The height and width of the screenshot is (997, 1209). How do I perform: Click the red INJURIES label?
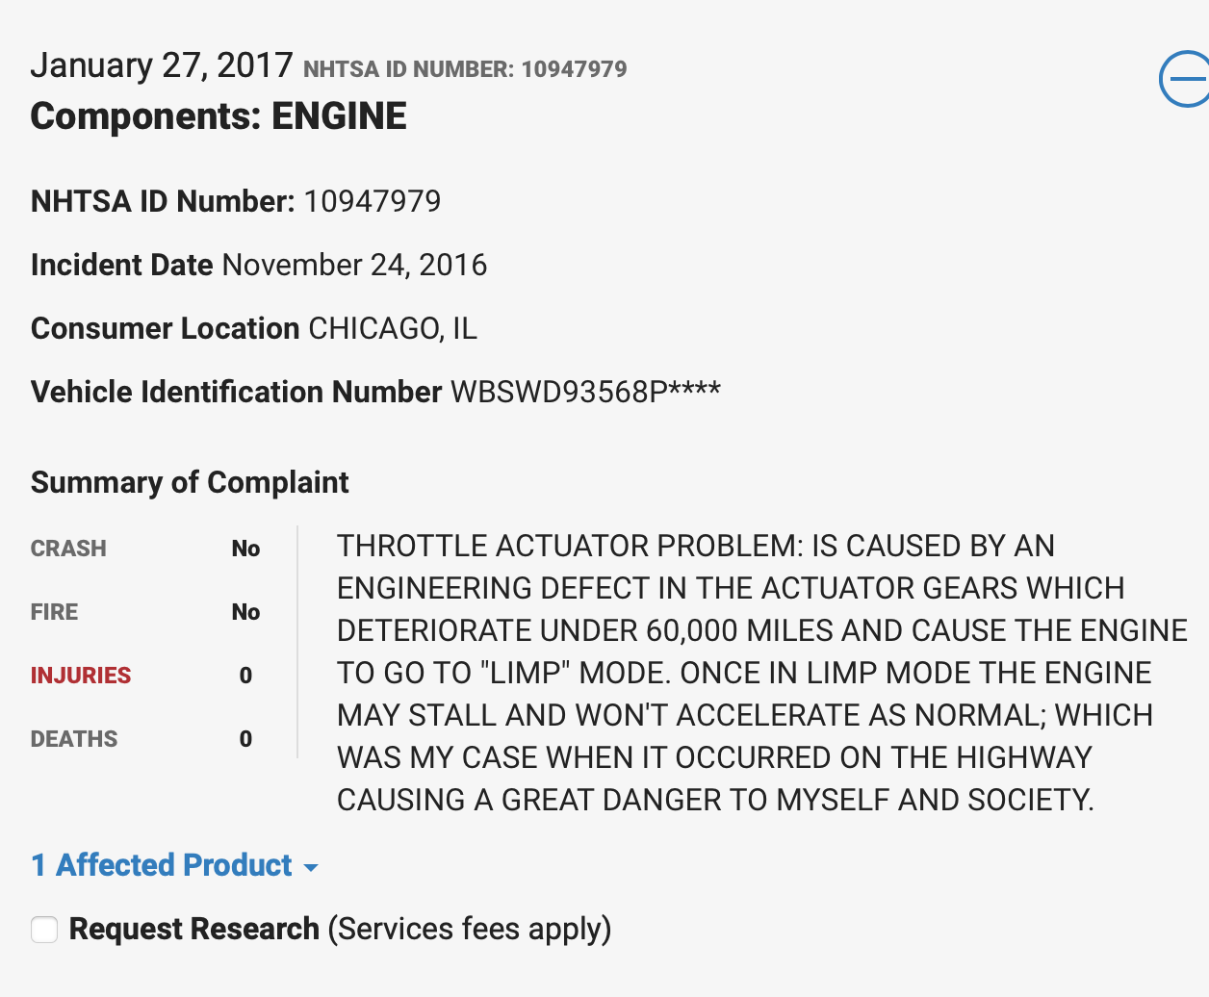coord(81,676)
